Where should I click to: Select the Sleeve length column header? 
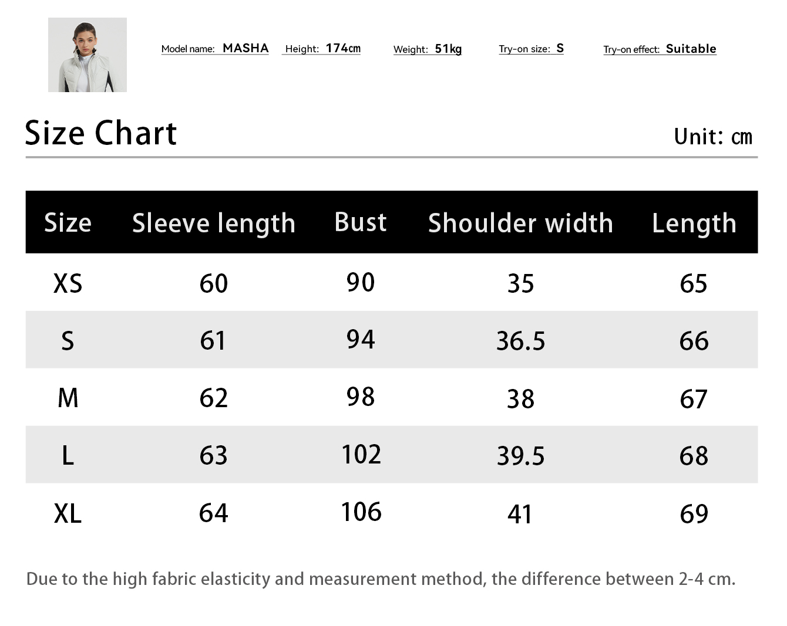coord(214,223)
